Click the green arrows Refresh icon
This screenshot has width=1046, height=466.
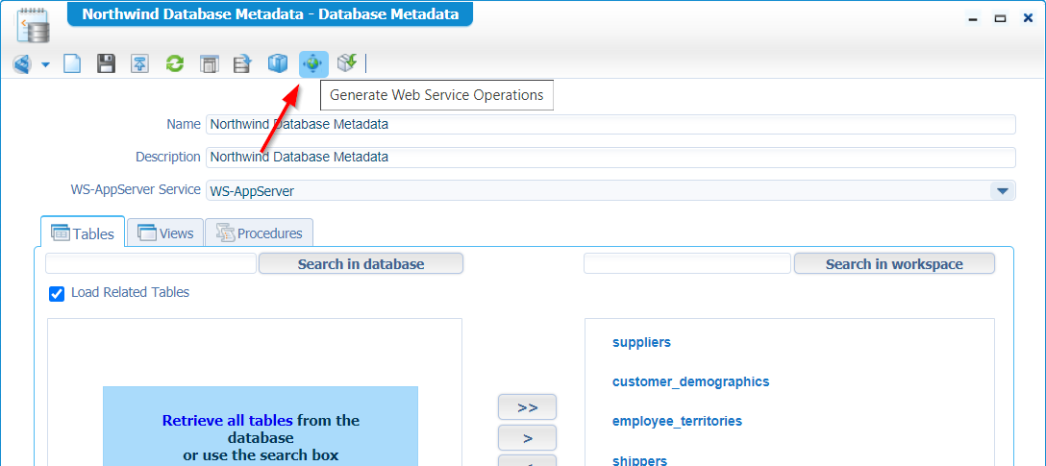(x=175, y=63)
